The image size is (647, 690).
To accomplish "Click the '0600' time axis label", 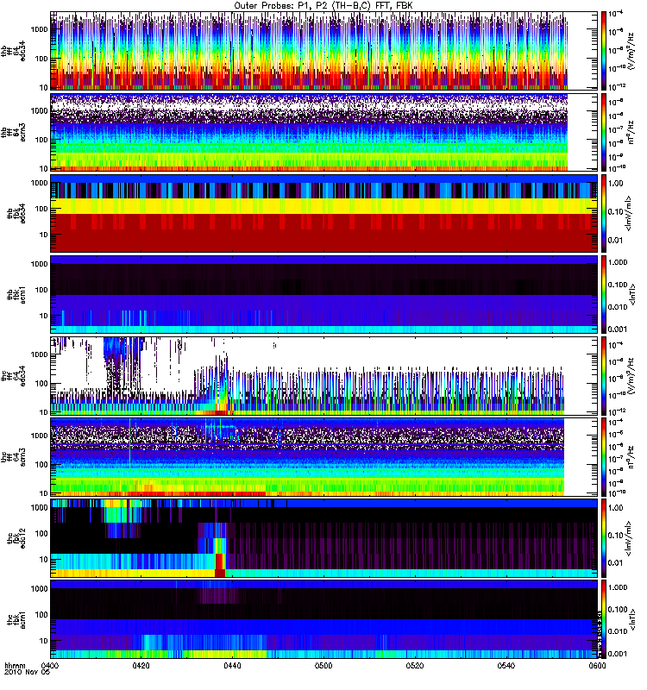I will pos(597,666).
